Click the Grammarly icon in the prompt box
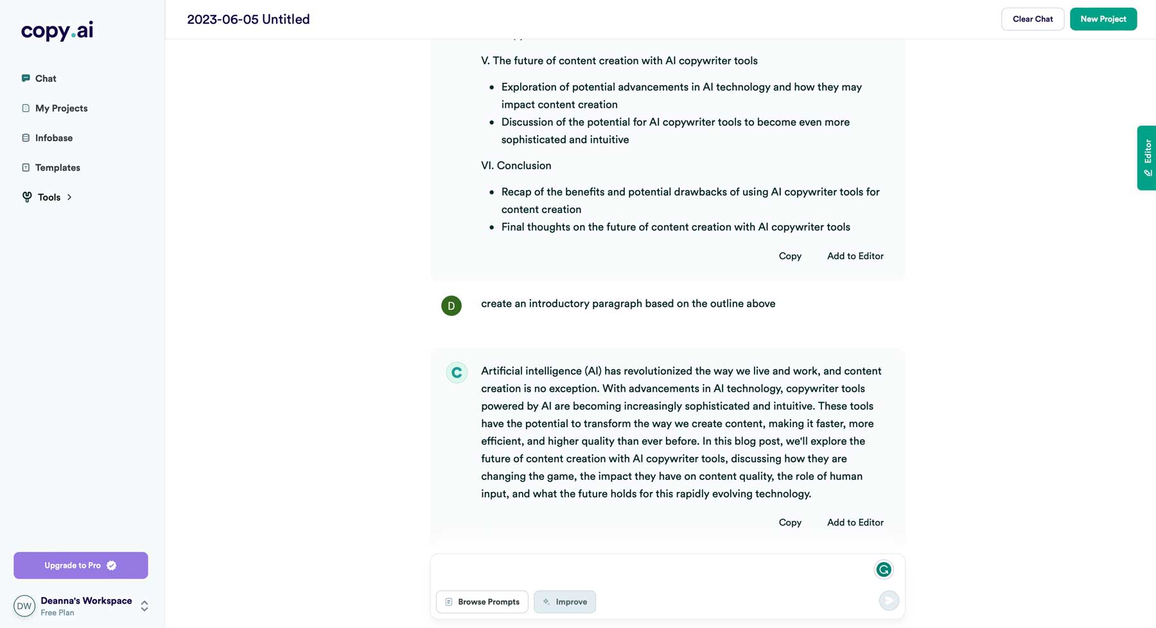Image resolution: width=1156 pixels, height=628 pixels. click(x=884, y=569)
